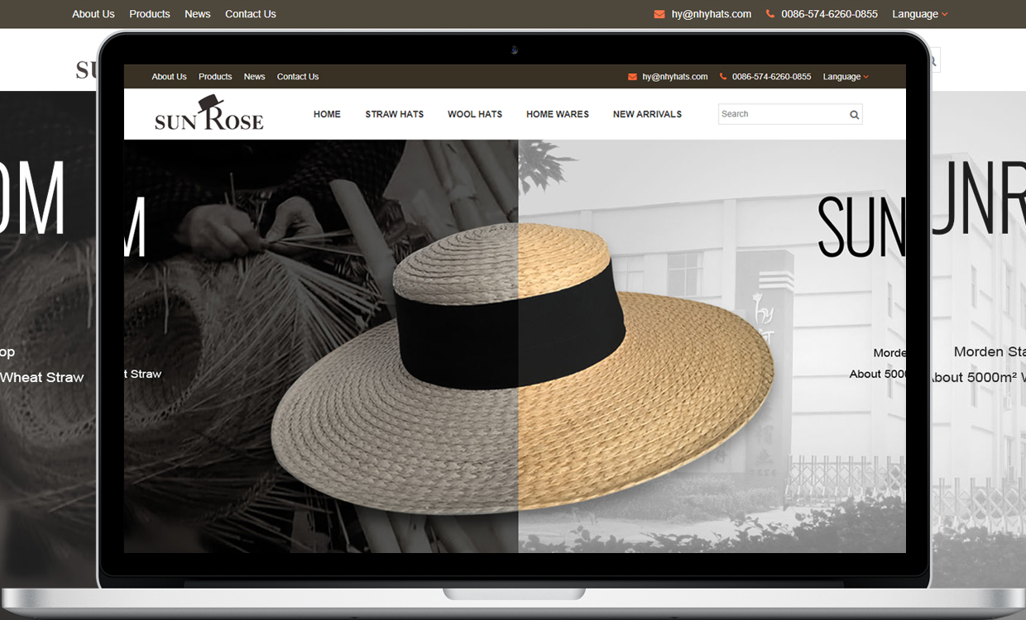Click the envelope icon inside the laptop screen
The width and height of the screenshot is (1026, 620).
[x=632, y=77]
